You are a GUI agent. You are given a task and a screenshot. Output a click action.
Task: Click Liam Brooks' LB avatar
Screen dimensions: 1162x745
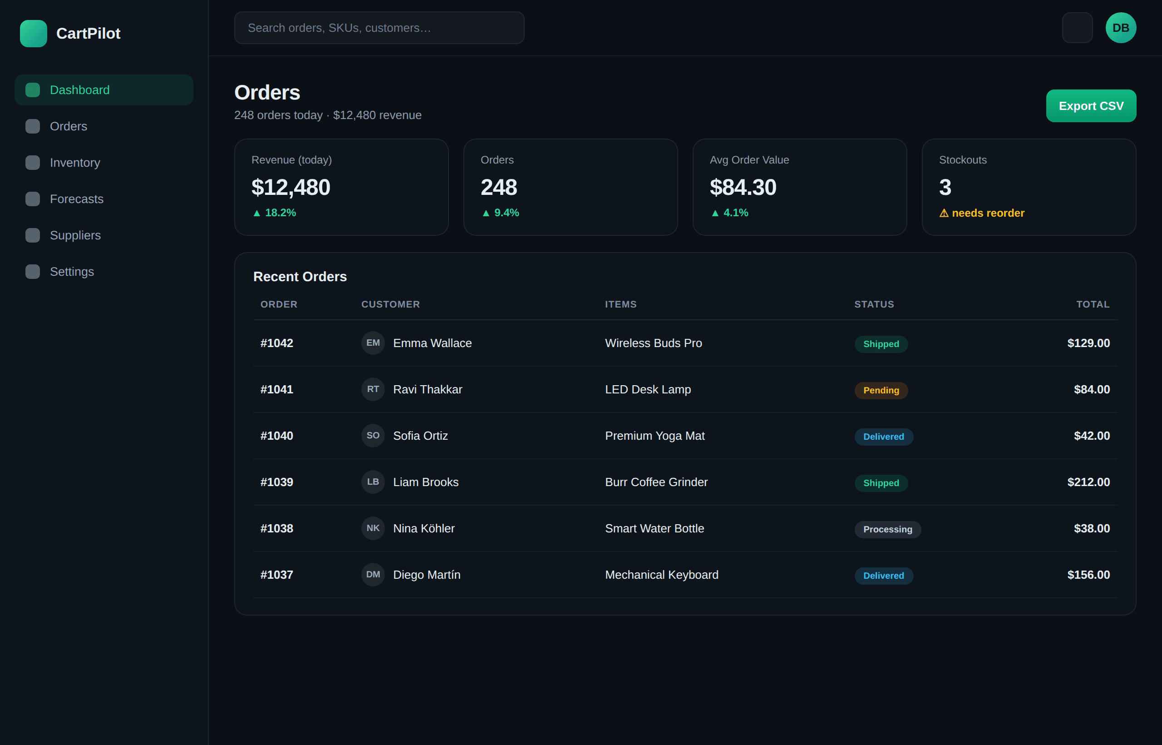(x=373, y=482)
